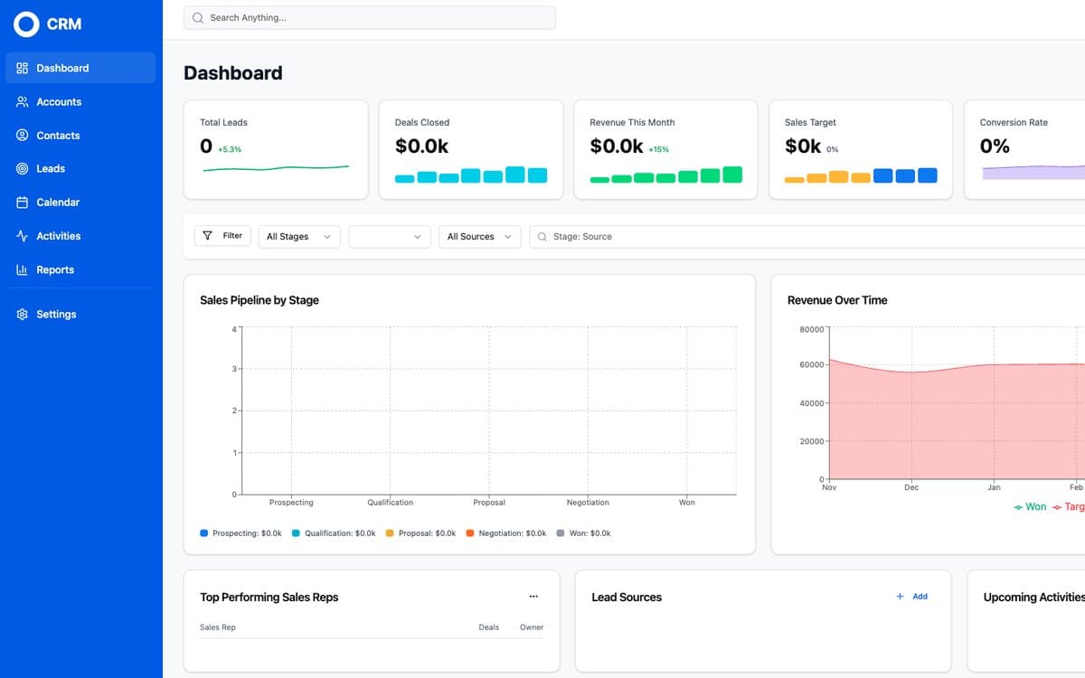
Task: Click the Reports bar chart icon
Action: 23,269
